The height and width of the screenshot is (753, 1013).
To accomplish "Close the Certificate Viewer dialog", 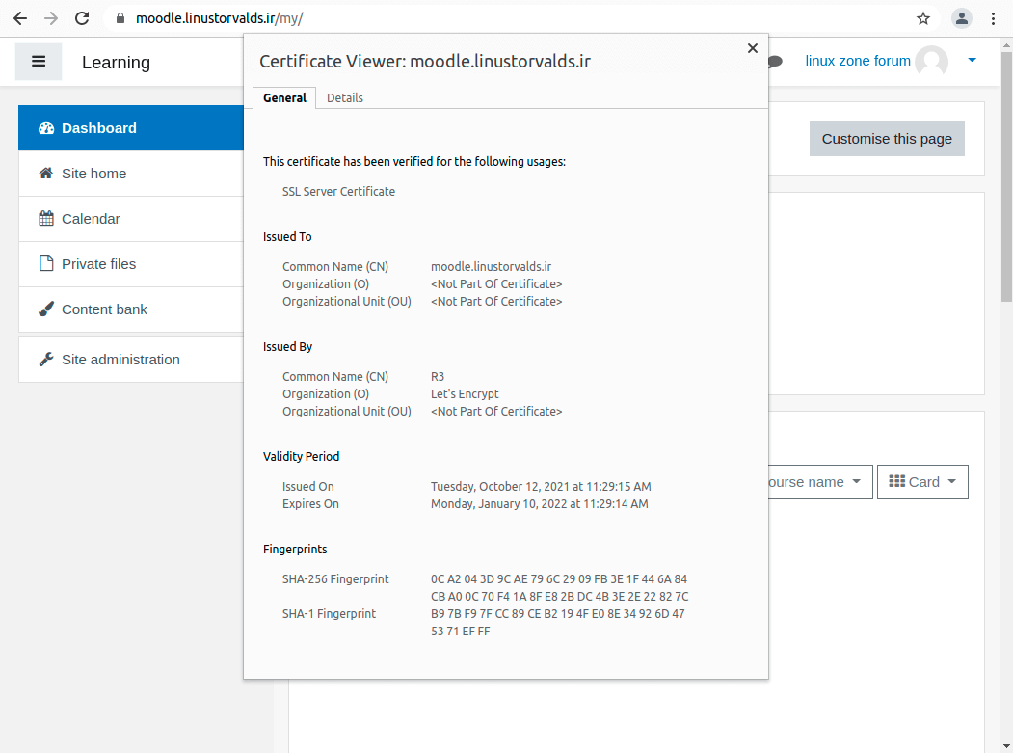I will point(753,48).
